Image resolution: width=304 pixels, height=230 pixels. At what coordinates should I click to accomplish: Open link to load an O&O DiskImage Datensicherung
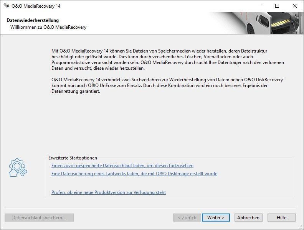134,174
